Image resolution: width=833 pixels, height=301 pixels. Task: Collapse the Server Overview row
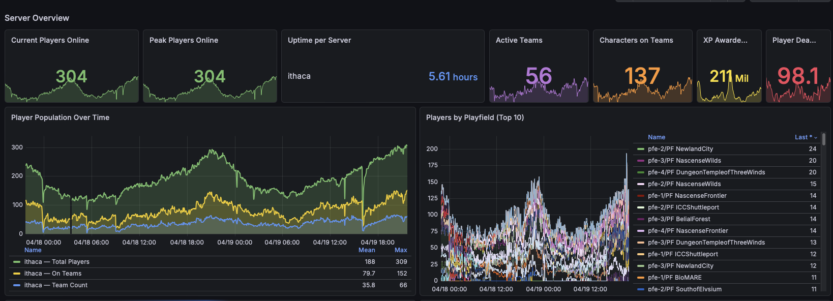[x=37, y=18]
